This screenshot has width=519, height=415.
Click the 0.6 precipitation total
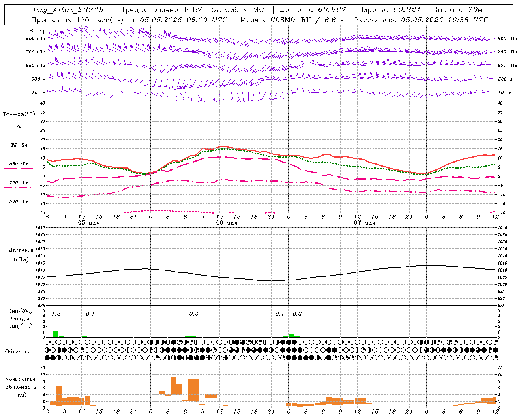pos(297,314)
